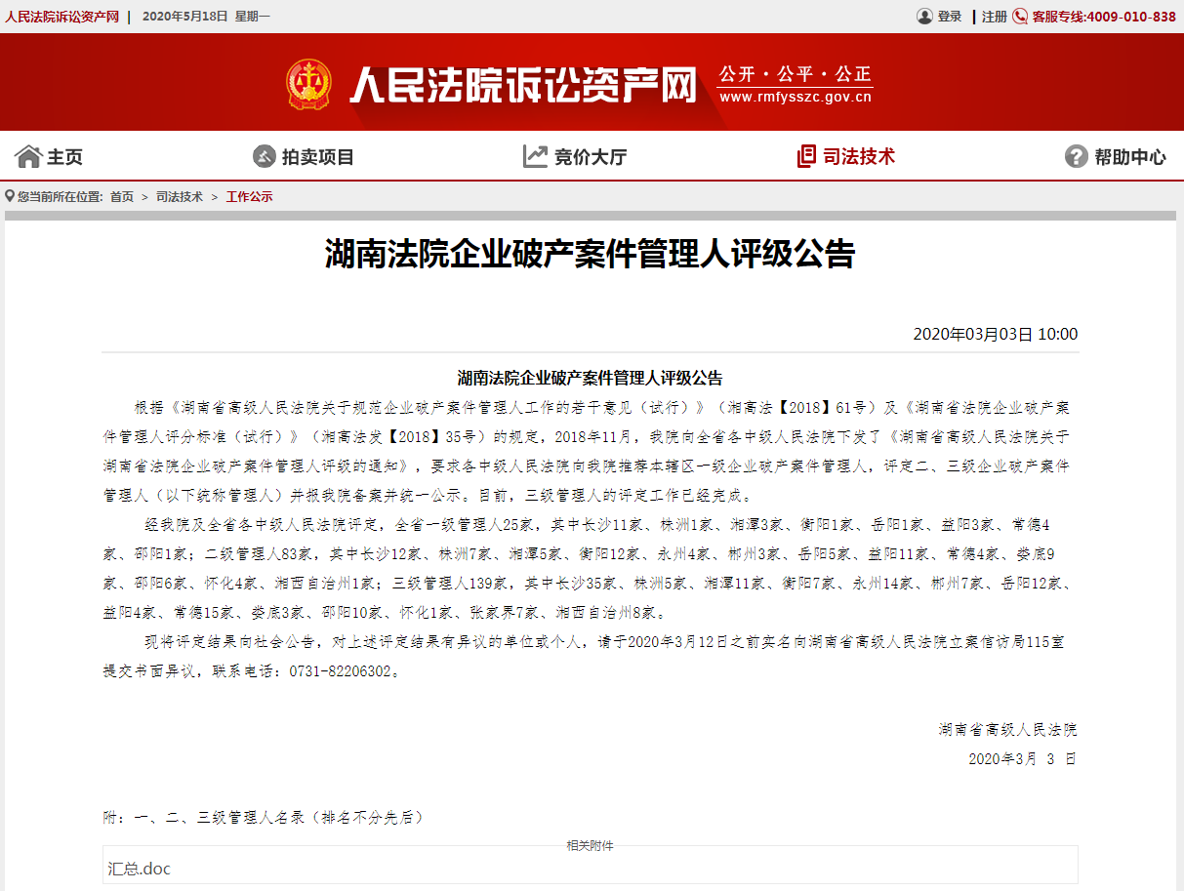Click the 人民法院诉讼资产网 banner title

pos(523,85)
